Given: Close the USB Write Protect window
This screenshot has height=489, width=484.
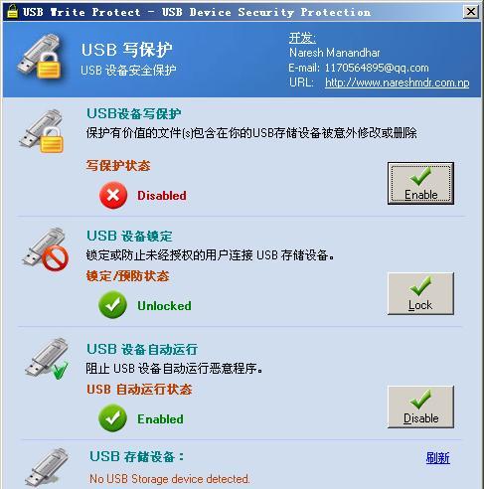Looking at the screenshot, I should click(x=471, y=12).
